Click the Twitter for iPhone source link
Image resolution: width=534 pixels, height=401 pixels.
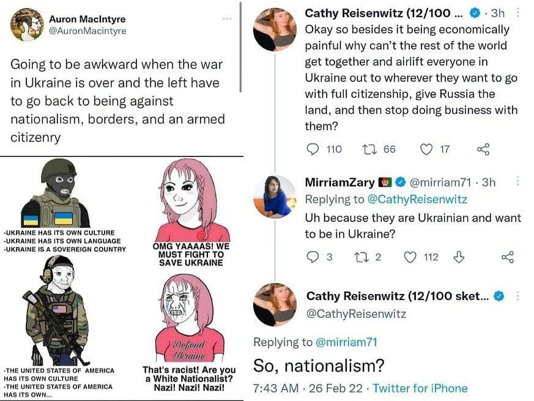click(420, 388)
